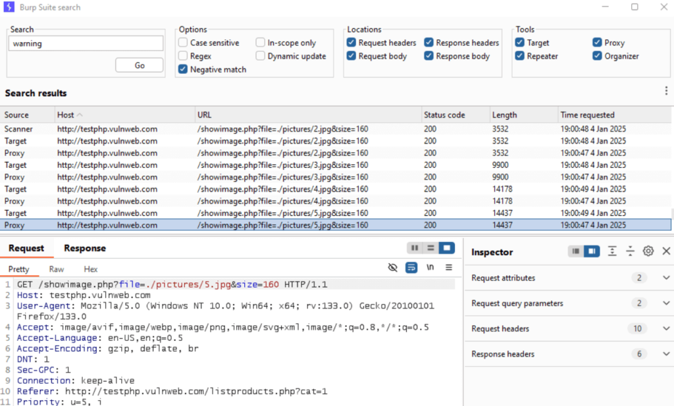Open the request editor hamburger menu

[449, 268]
